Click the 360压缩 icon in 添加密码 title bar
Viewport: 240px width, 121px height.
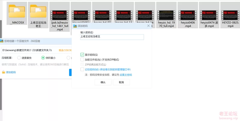(75, 26)
